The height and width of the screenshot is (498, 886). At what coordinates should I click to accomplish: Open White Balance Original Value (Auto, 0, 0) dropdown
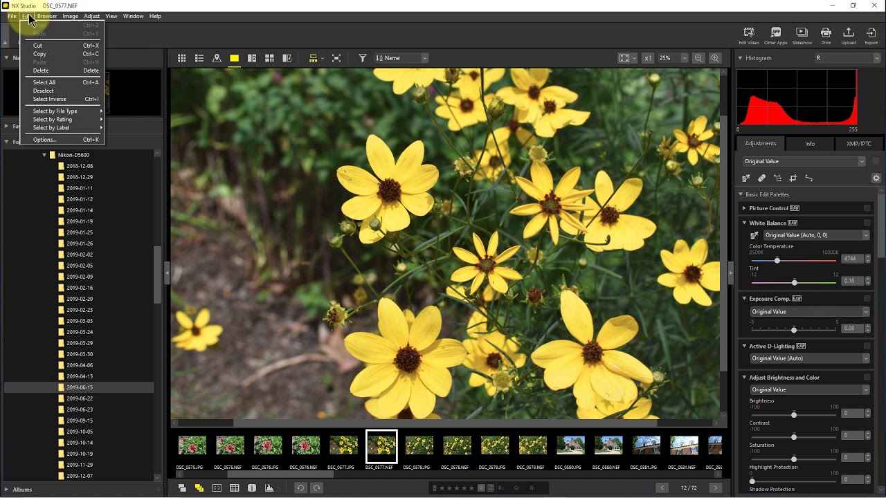815,235
